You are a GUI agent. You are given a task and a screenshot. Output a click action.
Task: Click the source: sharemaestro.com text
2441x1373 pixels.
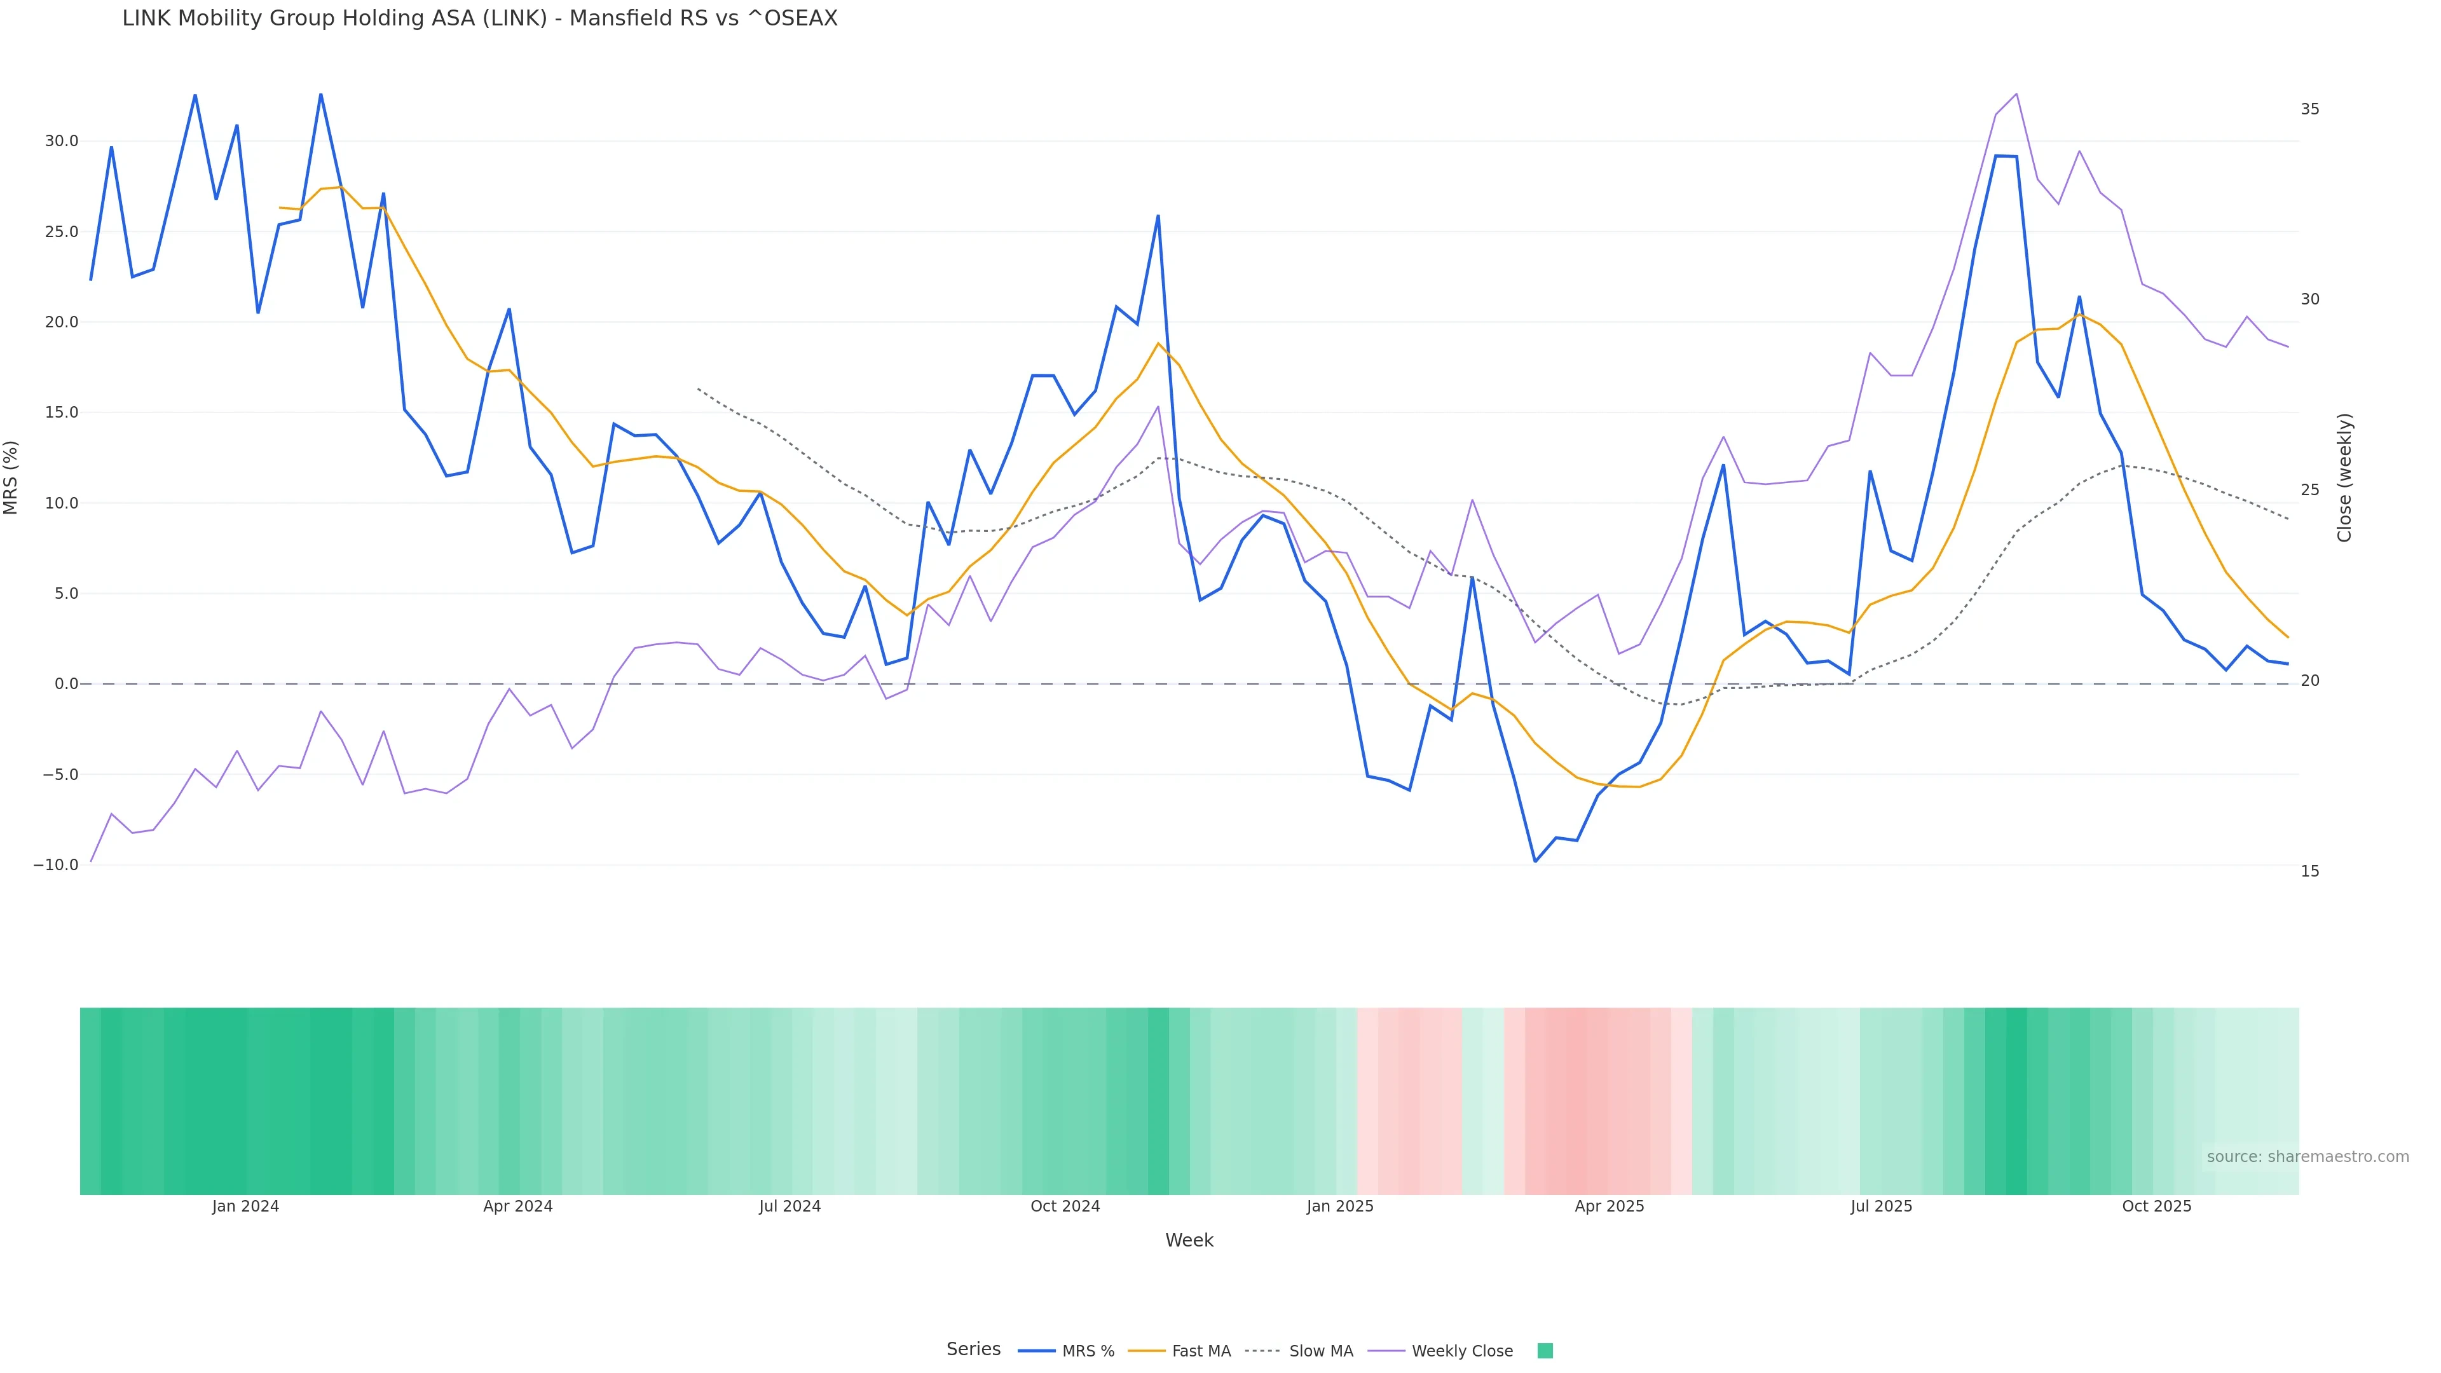tap(2308, 1157)
